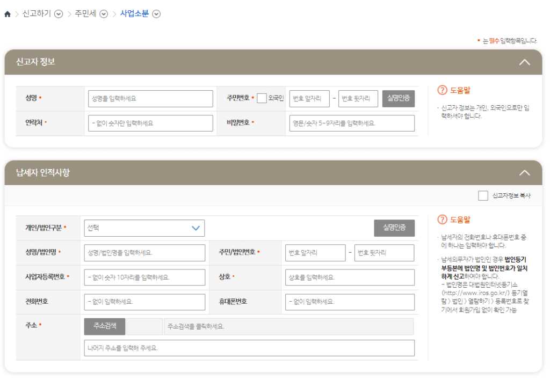Click the 주소검색을 클릭하세요 address field

(288, 326)
